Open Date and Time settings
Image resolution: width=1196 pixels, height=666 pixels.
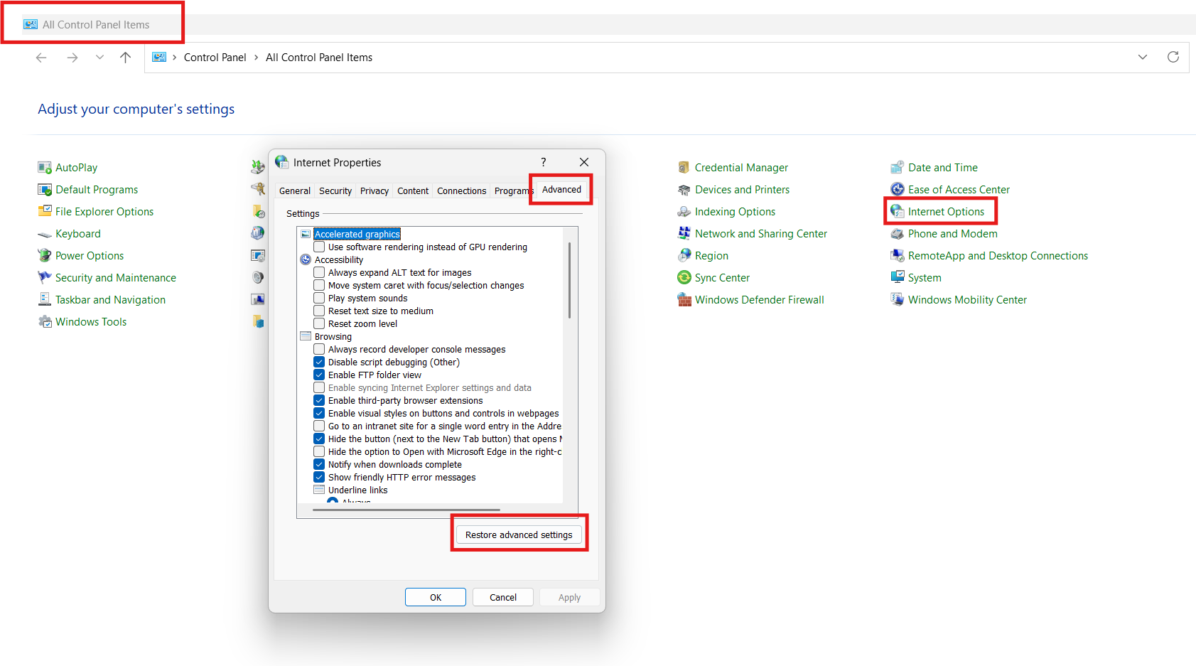pos(943,167)
